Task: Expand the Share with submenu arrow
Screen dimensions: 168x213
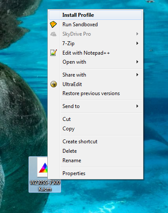Action: 137,74
